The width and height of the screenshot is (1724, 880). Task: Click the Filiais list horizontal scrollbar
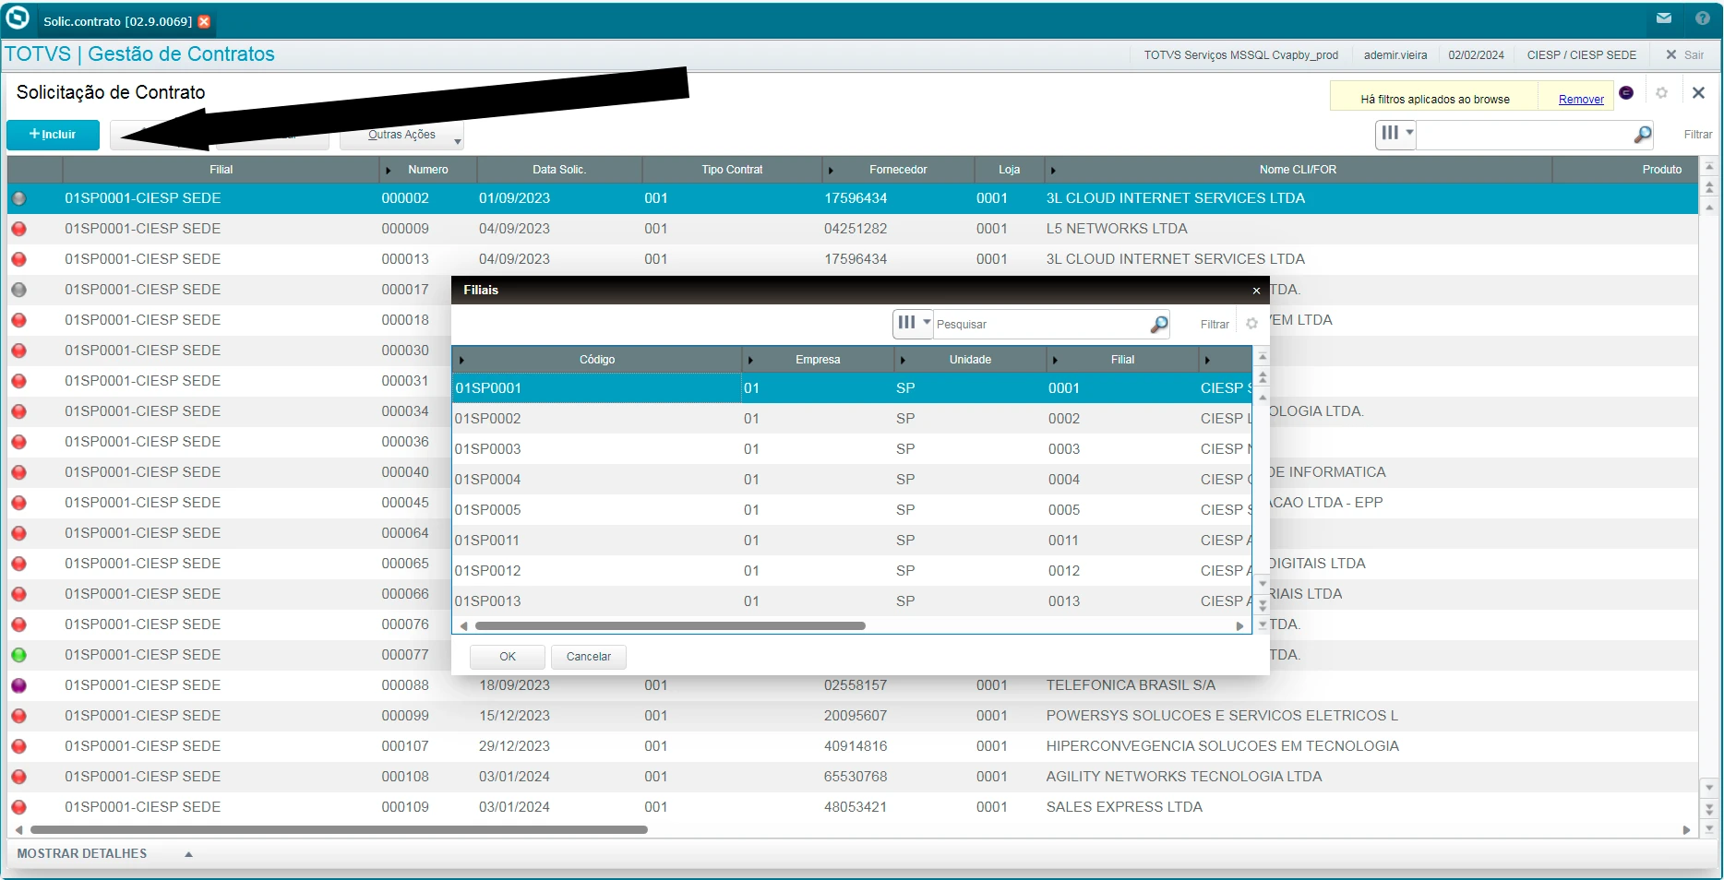tap(670, 626)
